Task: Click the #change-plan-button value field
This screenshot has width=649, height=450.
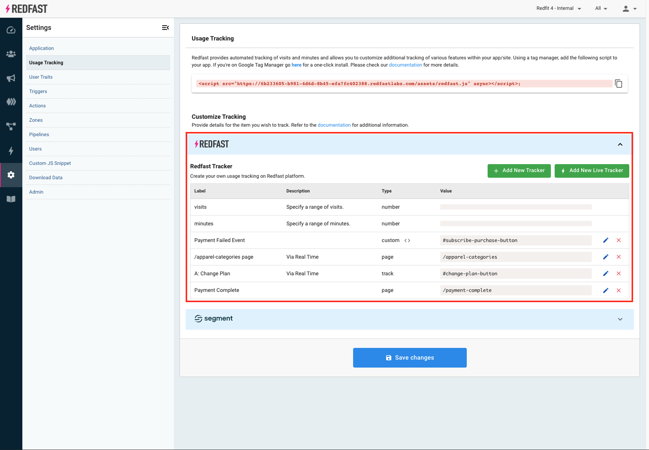Action: coord(516,274)
